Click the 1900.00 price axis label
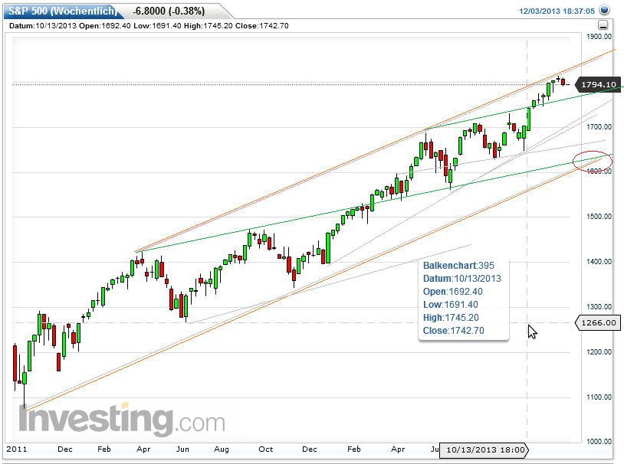The image size is (624, 464). pyautogui.click(x=599, y=37)
